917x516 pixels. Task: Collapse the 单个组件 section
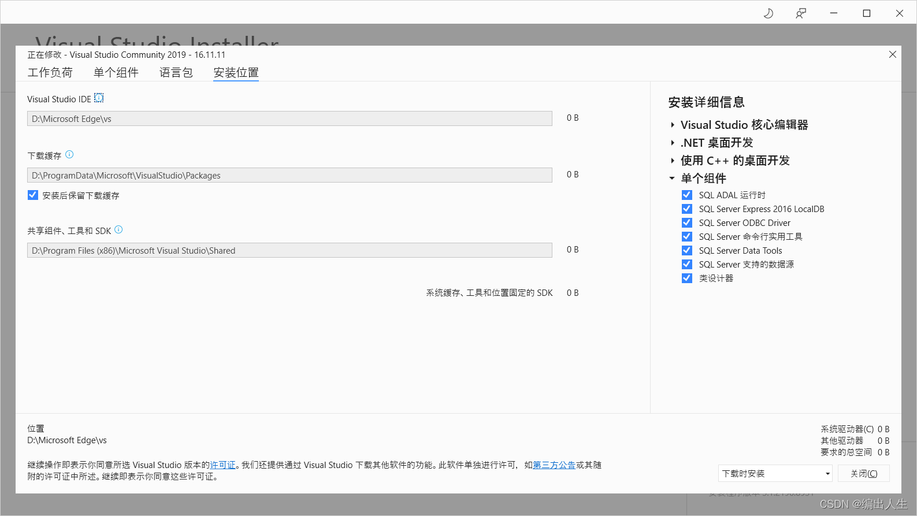[x=672, y=179]
